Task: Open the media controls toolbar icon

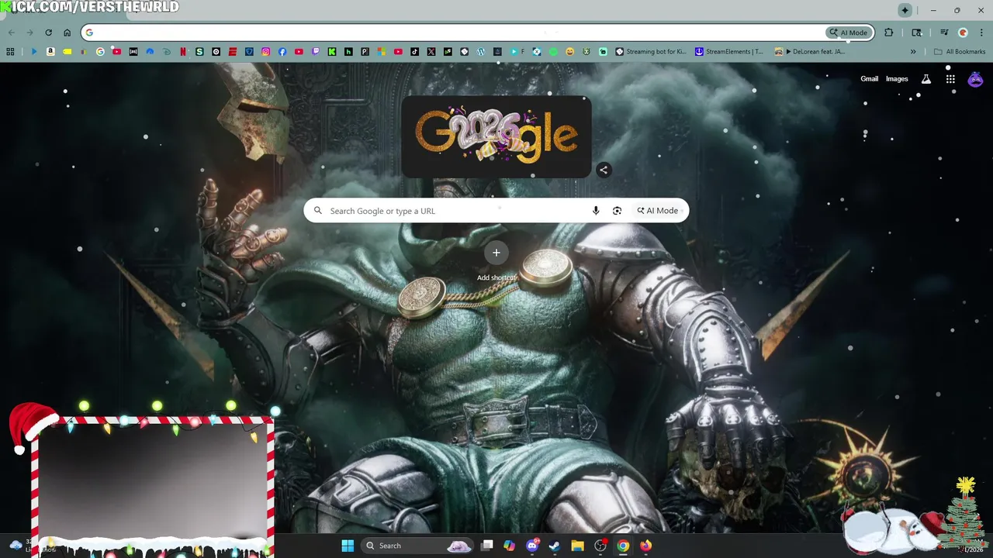Action: tap(944, 33)
